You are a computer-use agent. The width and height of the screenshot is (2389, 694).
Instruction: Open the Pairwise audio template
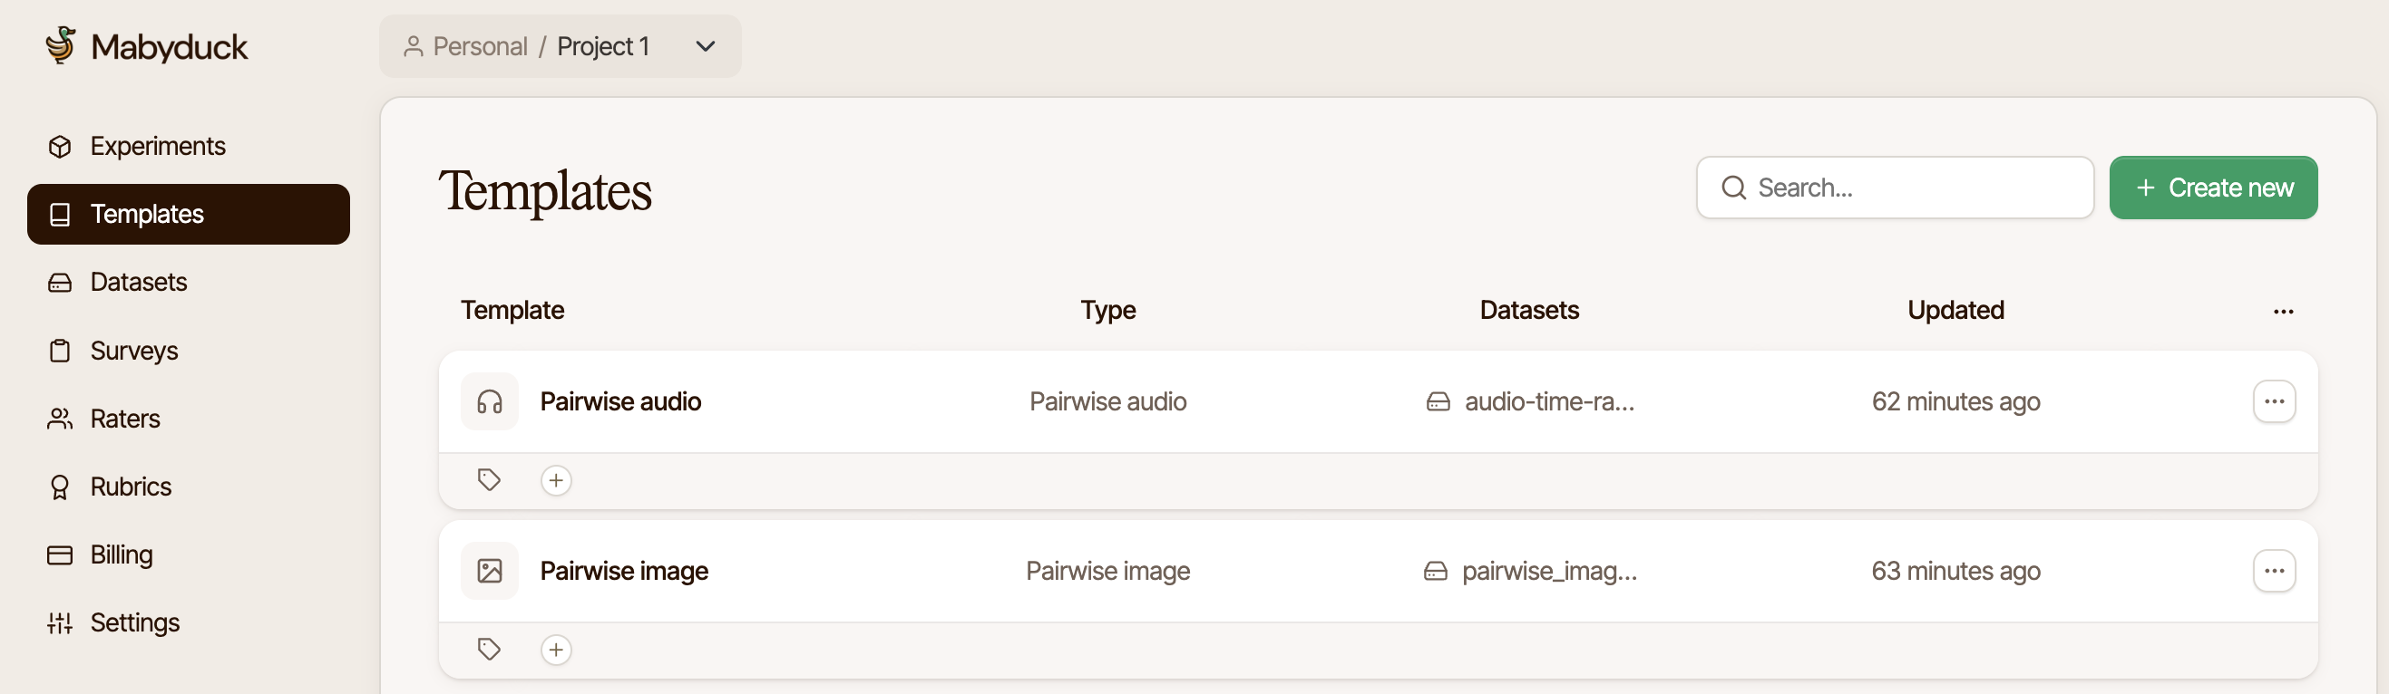click(x=620, y=401)
